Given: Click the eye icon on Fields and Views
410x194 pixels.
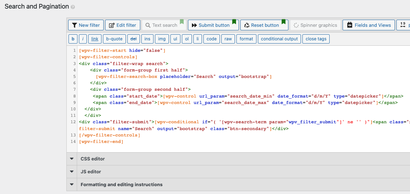Looking at the screenshot, I should pos(350,25).
